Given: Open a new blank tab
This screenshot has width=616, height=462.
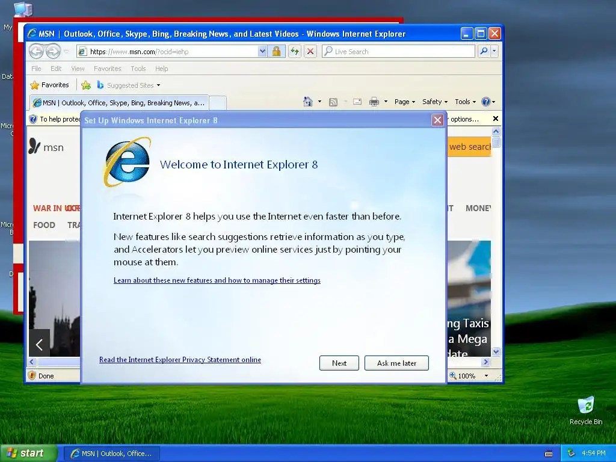Looking at the screenshot, I should (x=218, y=103).
